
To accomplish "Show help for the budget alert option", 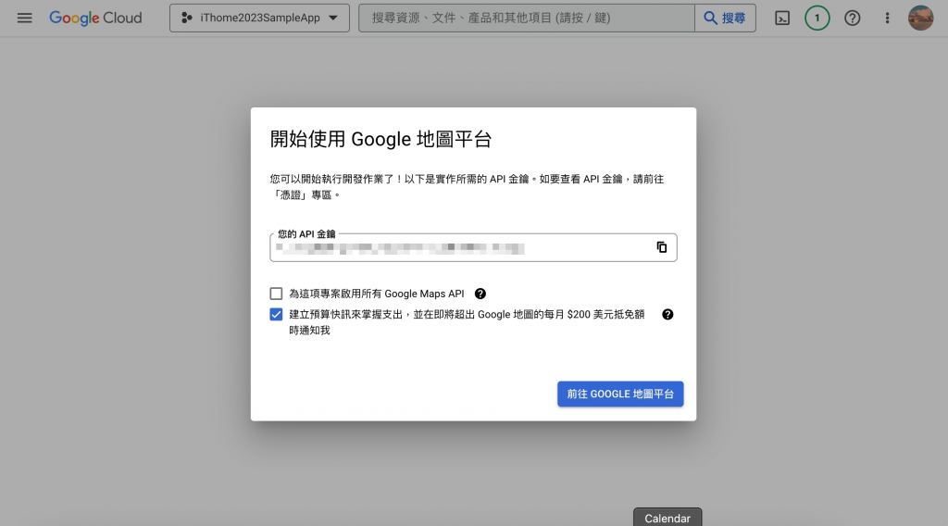I will [x=667, y=314].
